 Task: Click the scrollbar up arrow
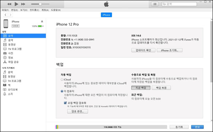(x=212, y=19)
